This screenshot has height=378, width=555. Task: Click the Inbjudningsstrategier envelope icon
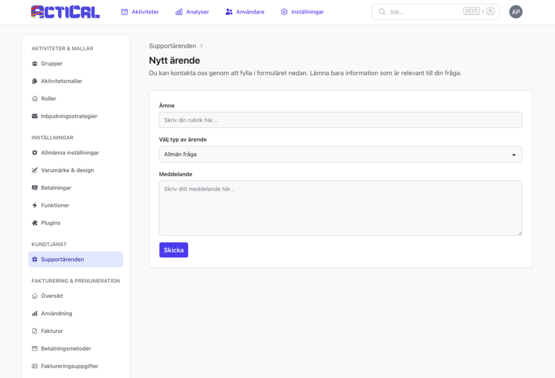pos(35,116)
